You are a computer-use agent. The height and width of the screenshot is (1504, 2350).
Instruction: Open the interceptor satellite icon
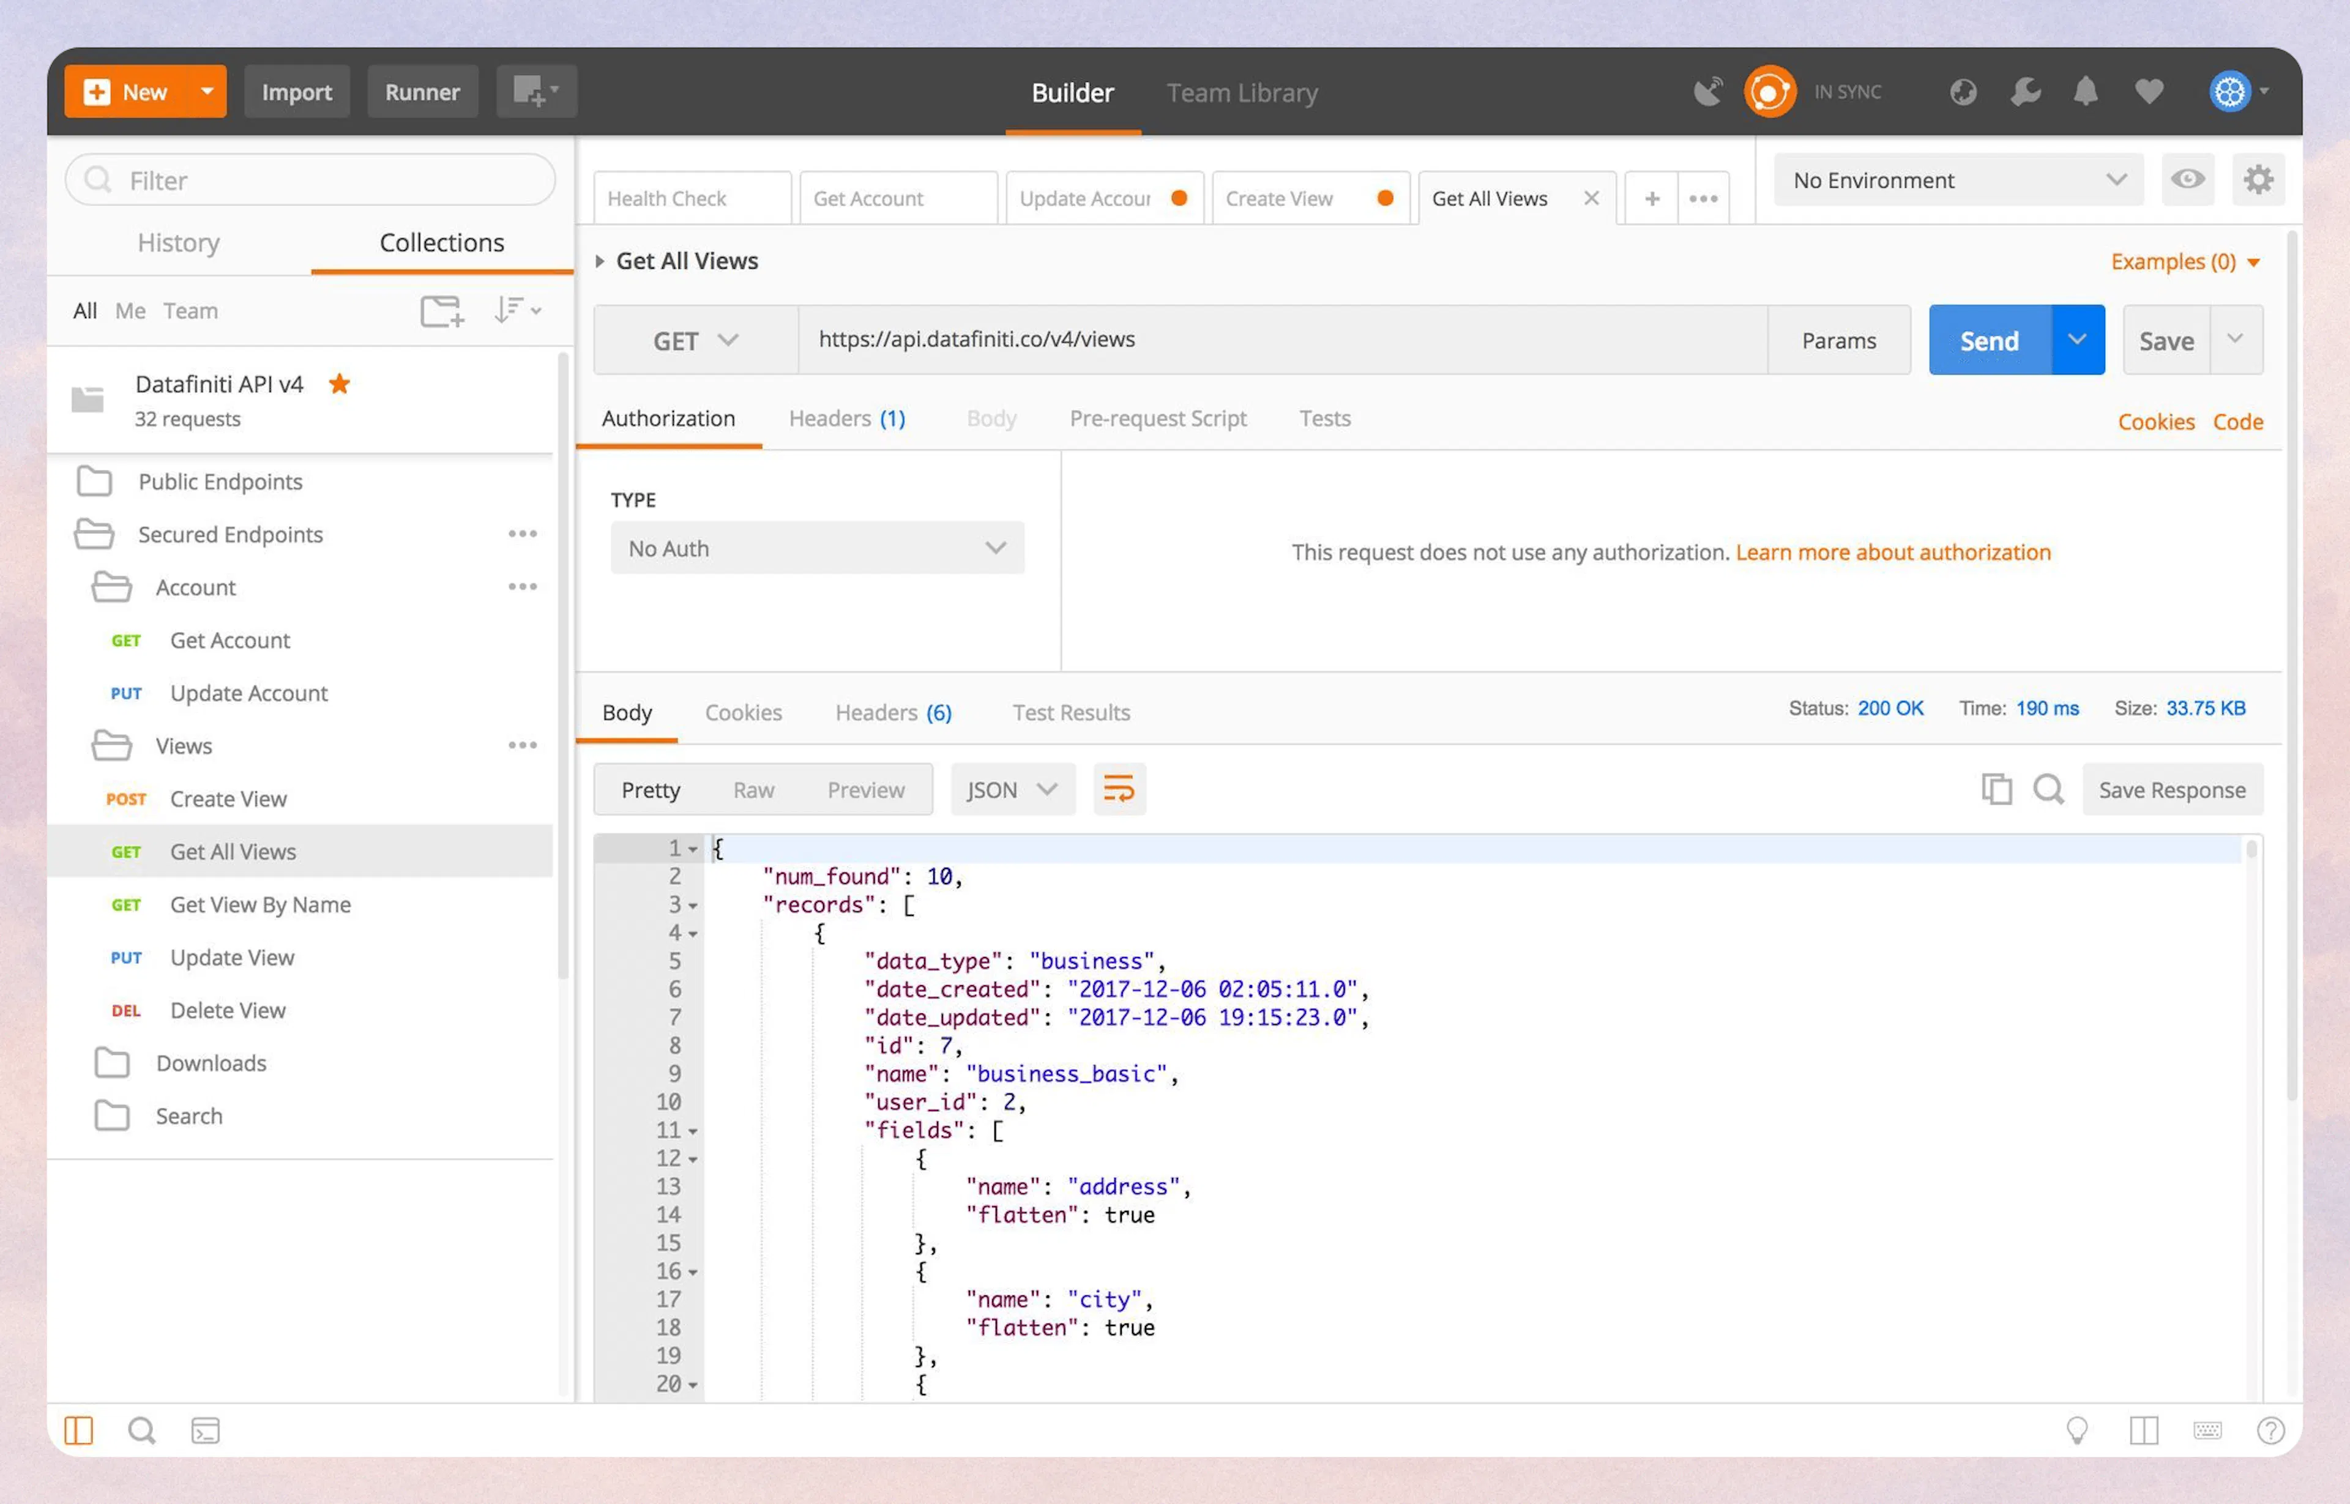point(1707,92)
